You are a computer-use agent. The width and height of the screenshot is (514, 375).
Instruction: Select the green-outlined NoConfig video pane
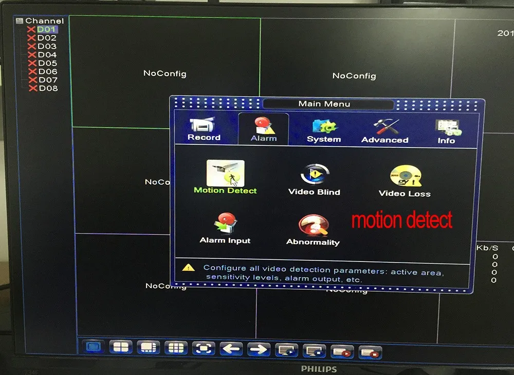[165, 73]
